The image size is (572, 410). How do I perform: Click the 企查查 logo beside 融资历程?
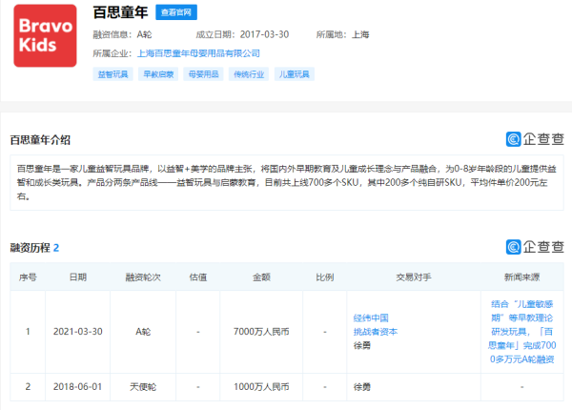tap(535, 247)
